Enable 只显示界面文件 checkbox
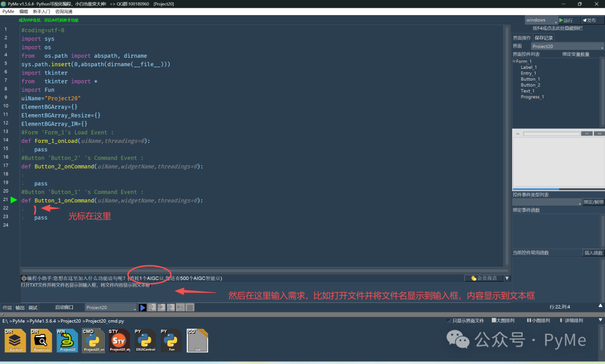The width and height of the screenshot is (605, 364). click(448, 320)
